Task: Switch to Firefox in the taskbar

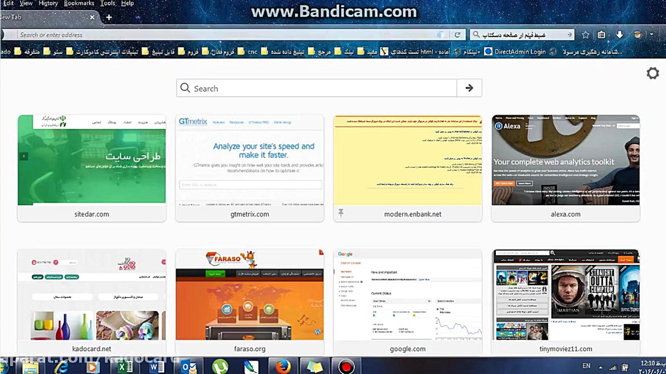Action: click(283, 367)
